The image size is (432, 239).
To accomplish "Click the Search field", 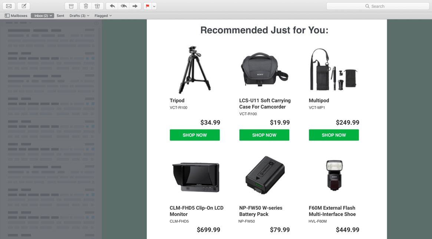I will pyautogui.click(x=378, y=6).
